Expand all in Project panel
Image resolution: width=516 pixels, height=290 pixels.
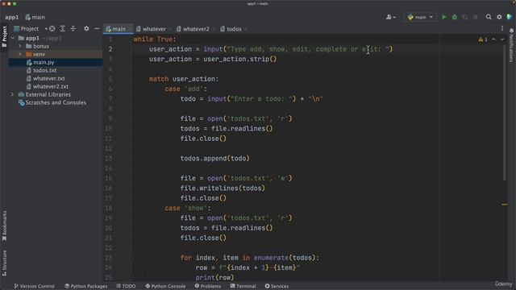(63, 29)
